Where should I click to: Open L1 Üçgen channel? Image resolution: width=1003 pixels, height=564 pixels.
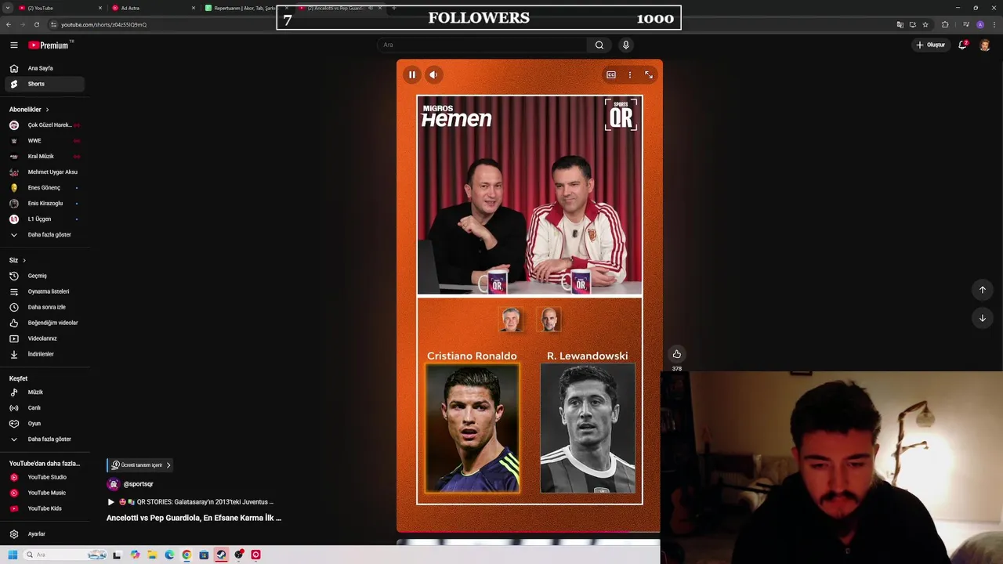coord(45,219)
